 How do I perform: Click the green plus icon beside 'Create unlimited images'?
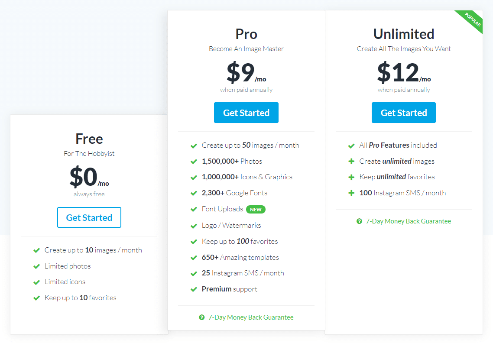tap(351, 161)
